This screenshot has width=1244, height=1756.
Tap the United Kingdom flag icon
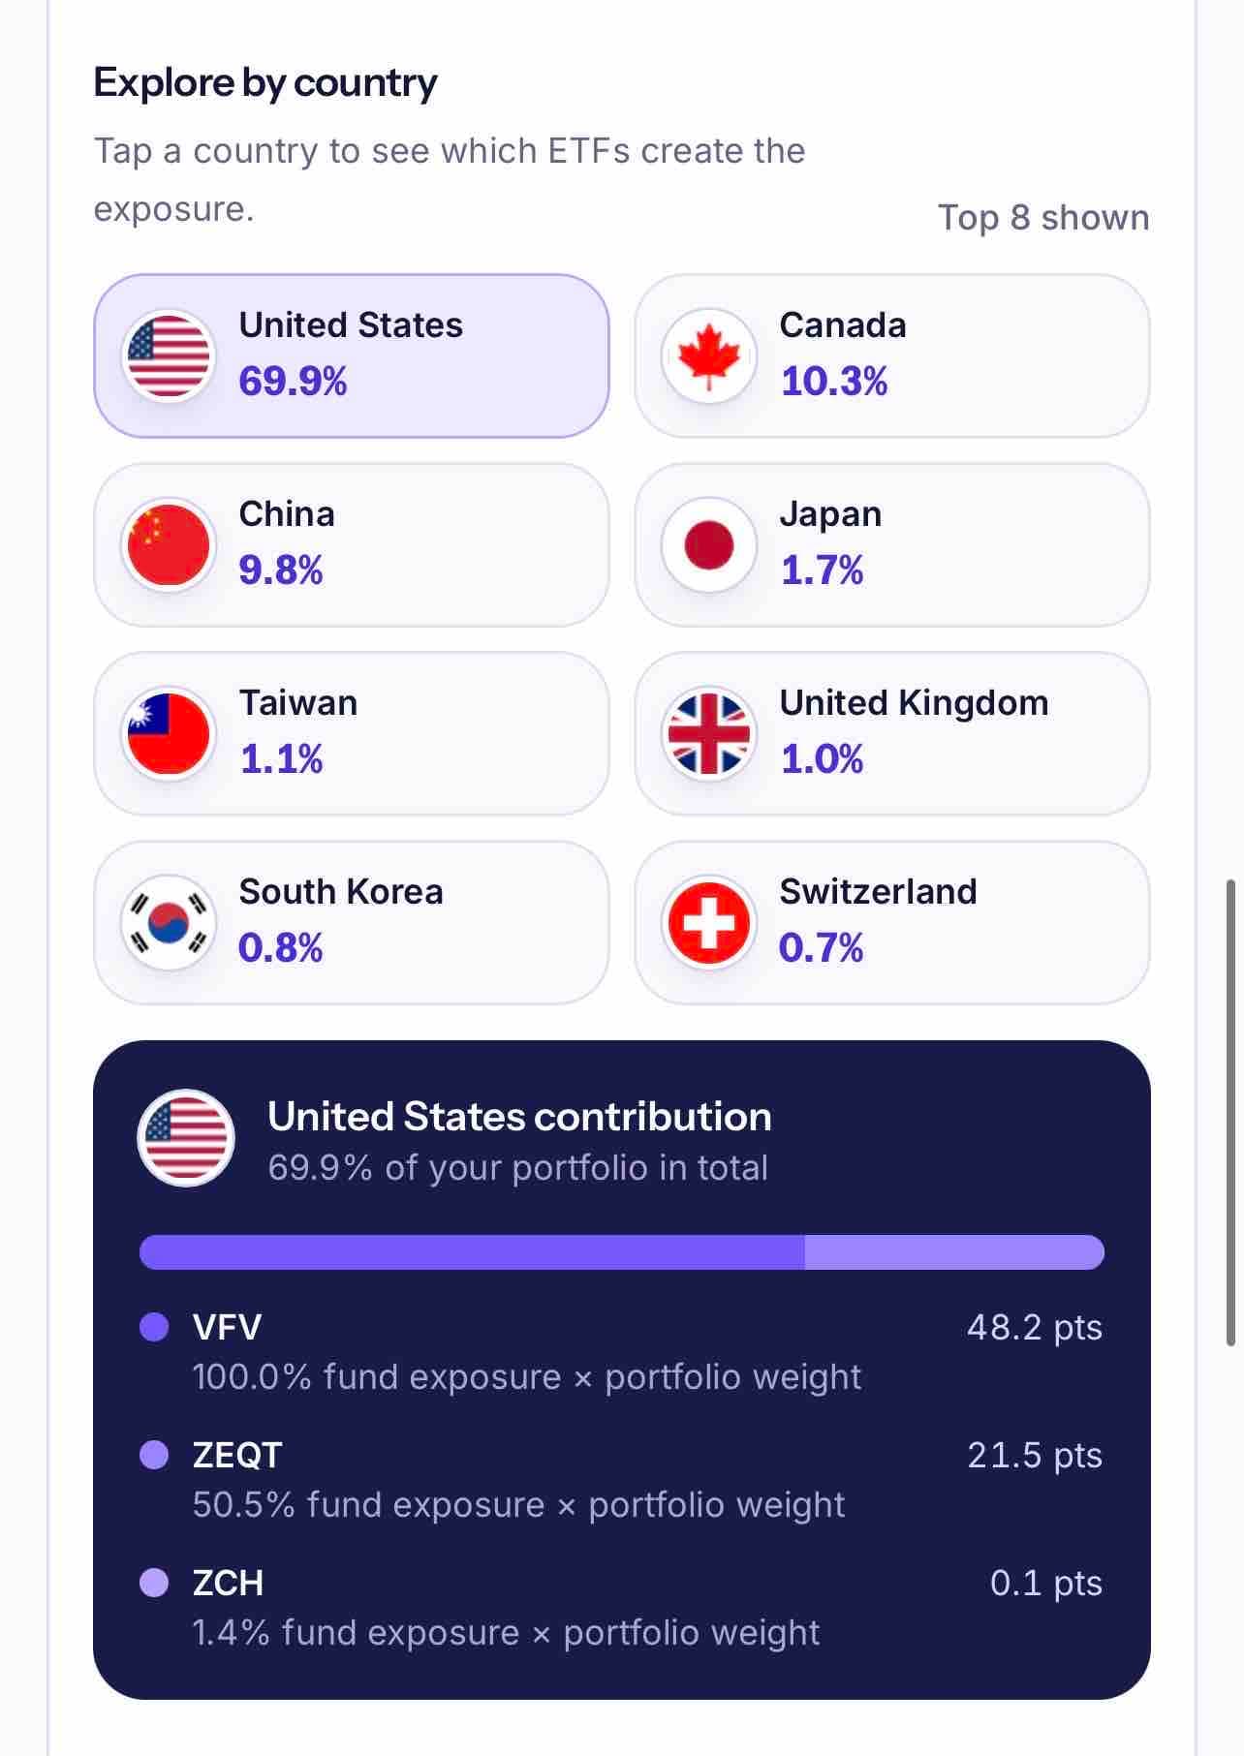[x=709, y=733]
